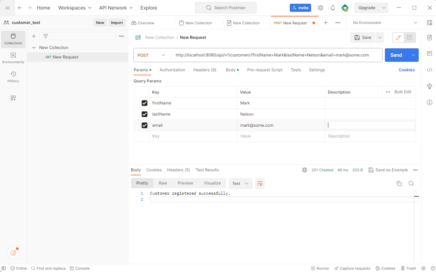This screenshot has height=272, width=436.
Task: Open Postbot assistant icon
Action: [x=13, y=253]
